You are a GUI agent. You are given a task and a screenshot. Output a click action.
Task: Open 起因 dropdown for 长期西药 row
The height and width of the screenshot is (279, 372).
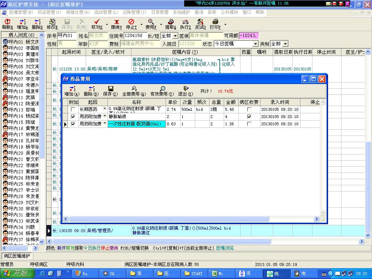point(105,109)
